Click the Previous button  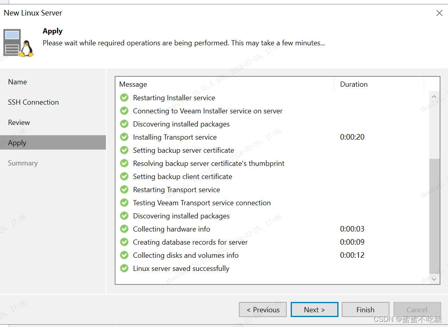(x=263, y=309)
